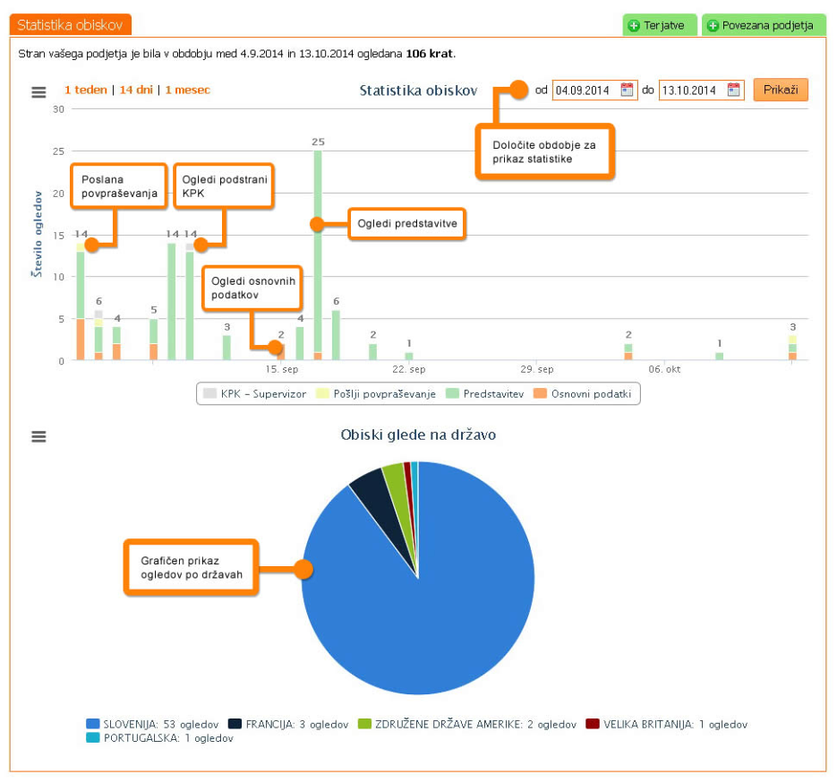Open bar chart hamburger menu
837x783 pixels.
click(38, 91)
